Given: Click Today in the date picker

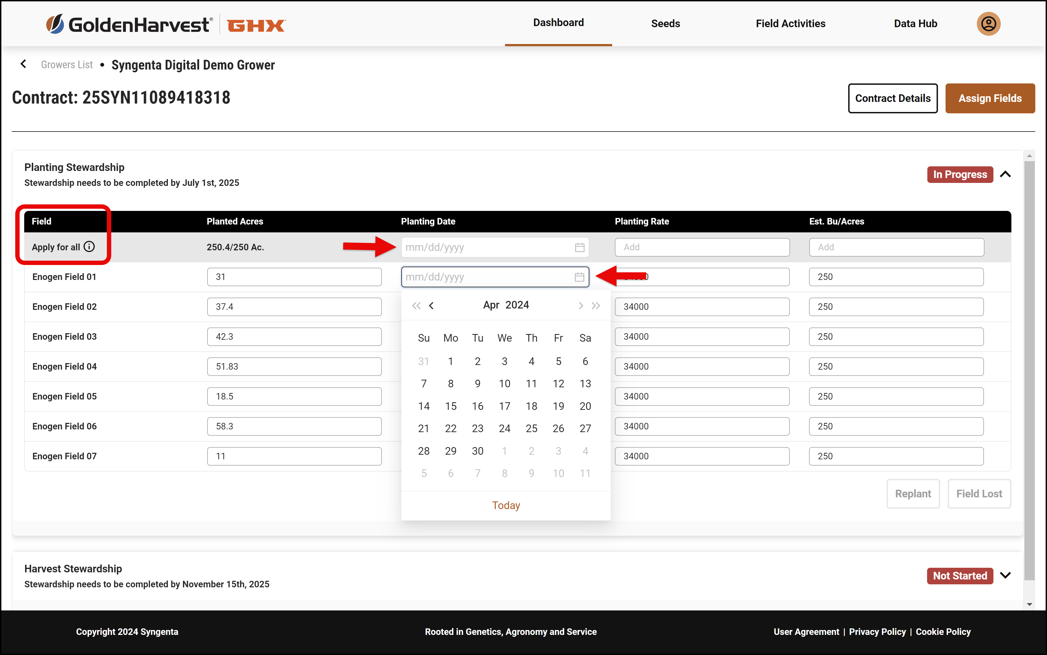Looking at the screenshot, I should [x=506, y=506].
